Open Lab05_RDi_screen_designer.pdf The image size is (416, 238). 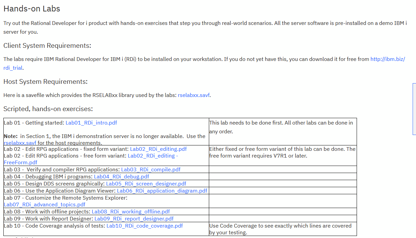(146, 184)
